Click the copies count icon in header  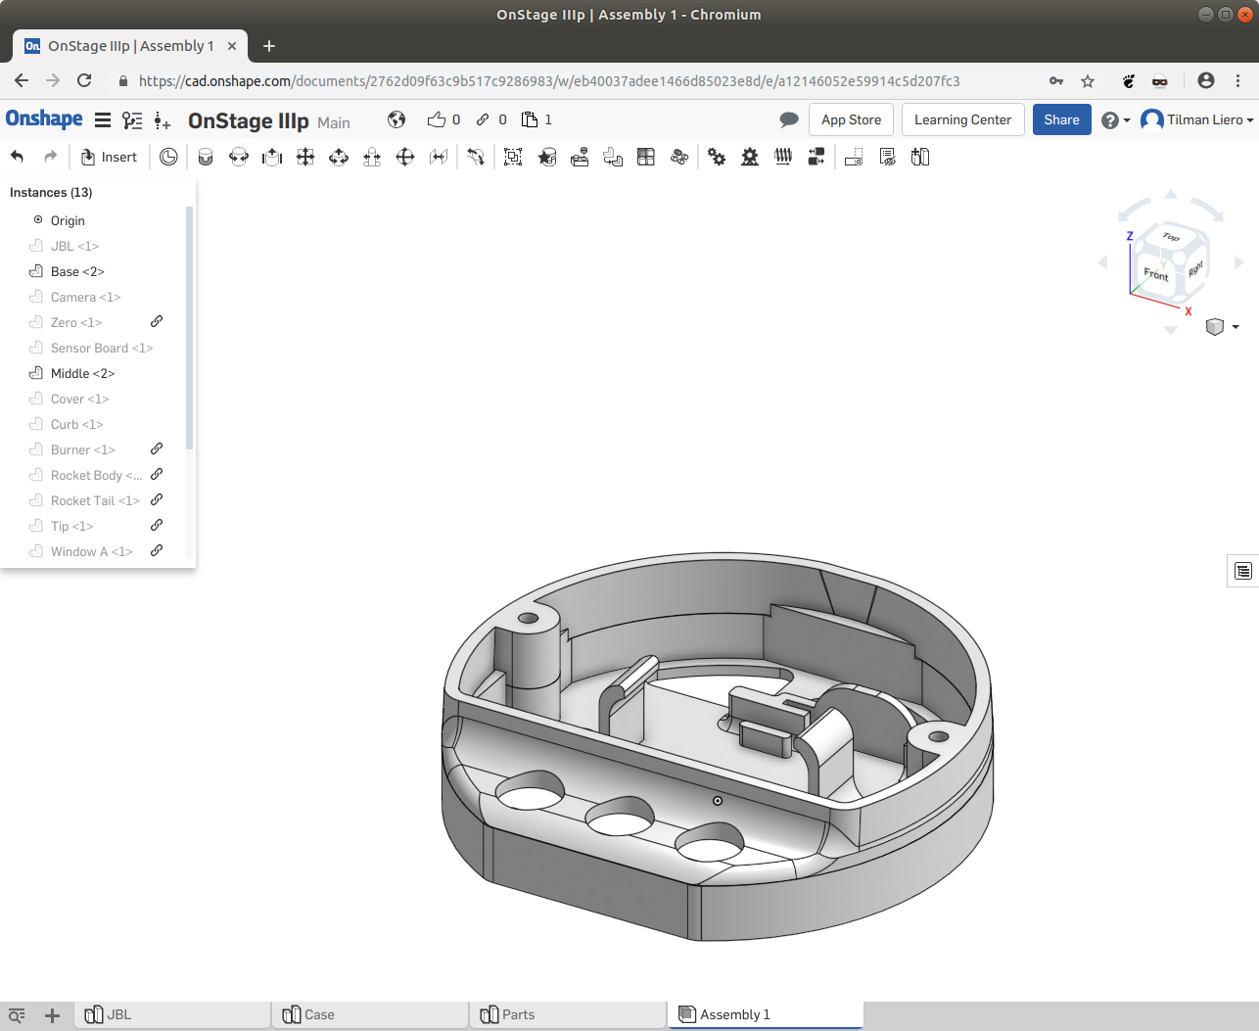[x=530, y=119]
